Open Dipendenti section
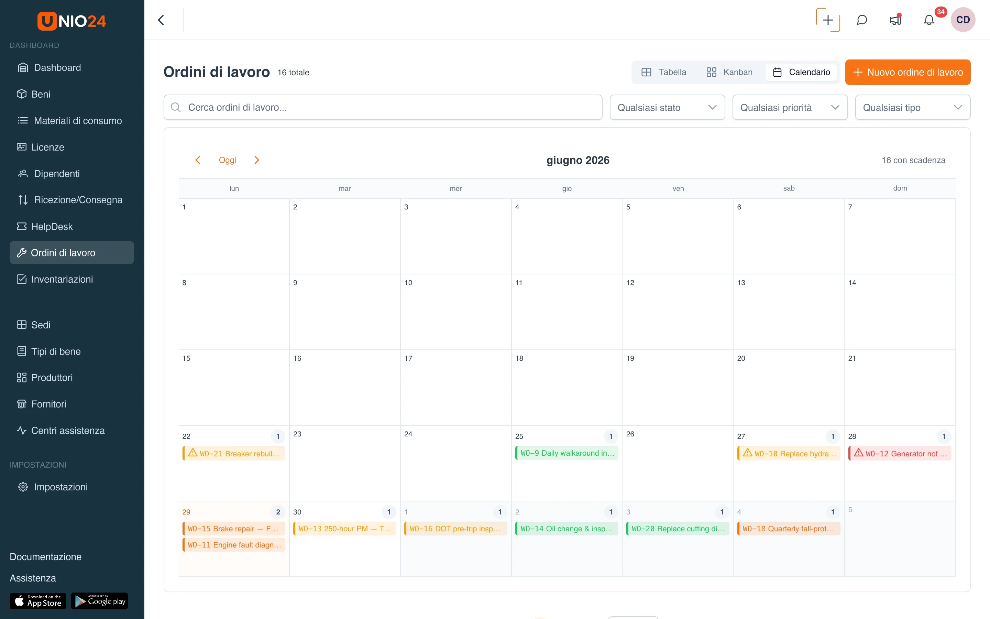990x619 pixels. [71, 174]
